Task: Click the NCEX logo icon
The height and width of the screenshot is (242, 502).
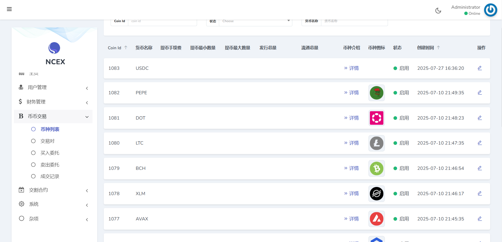Action: pos(54,48)
